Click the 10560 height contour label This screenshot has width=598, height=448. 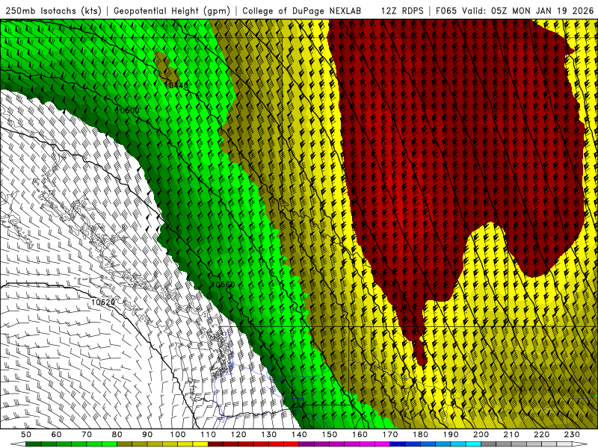point(223,284)
